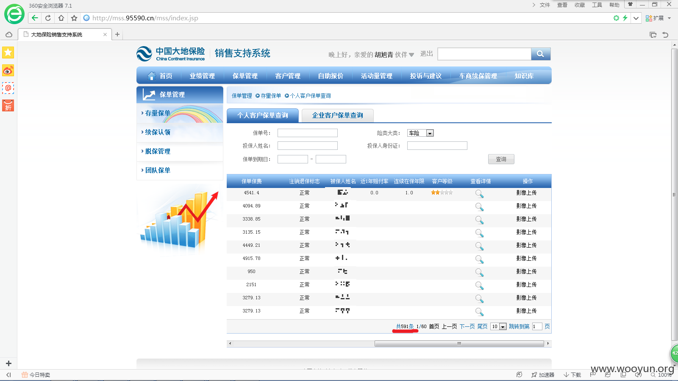Open the cloud icon beside tab bar
678x381 pixels.
click(9, 35)
